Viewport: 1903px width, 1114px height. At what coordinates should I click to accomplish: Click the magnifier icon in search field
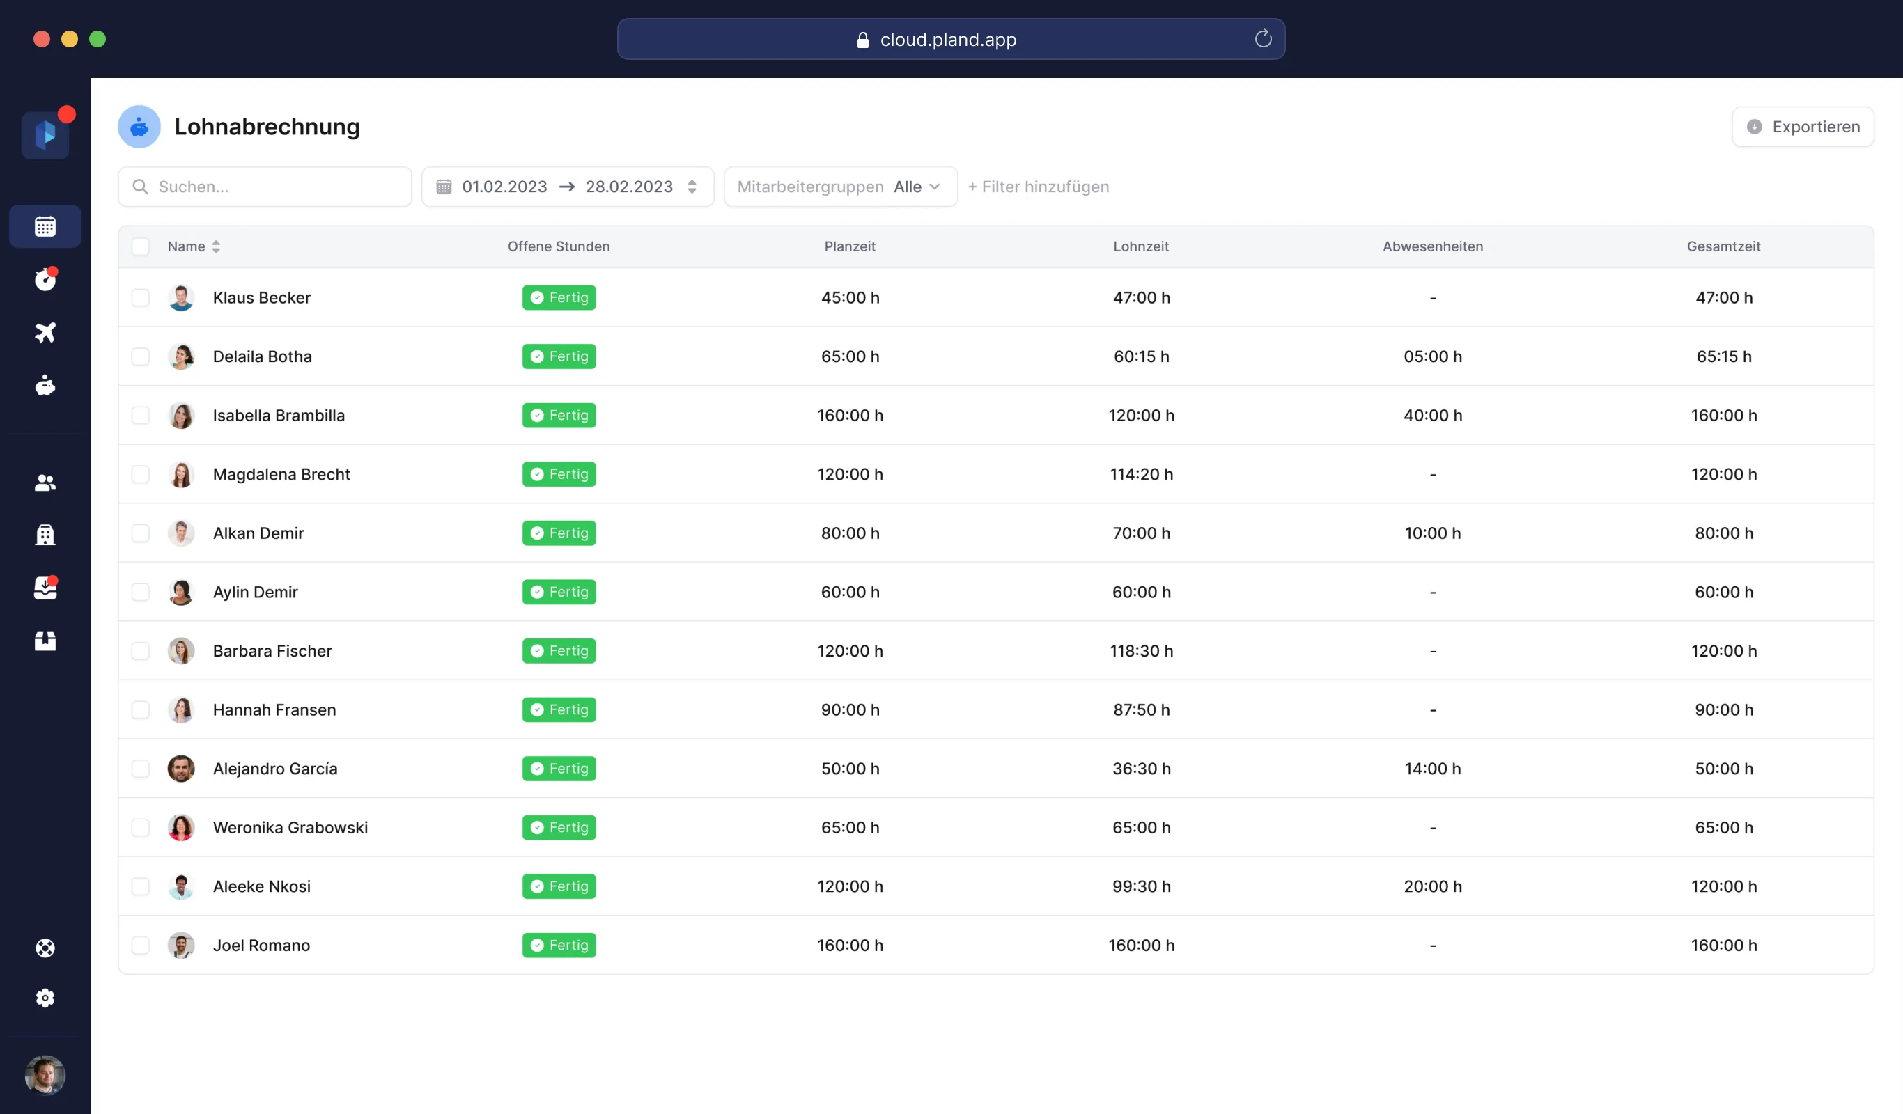pyautogui.click(x=141, y=187)
